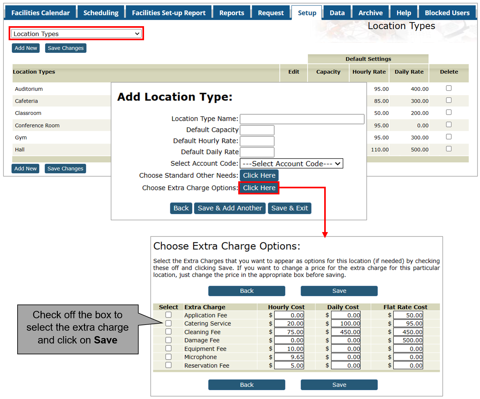Switch to the Archive tab
The image size is (480, 399).
[x=370, y=13]
